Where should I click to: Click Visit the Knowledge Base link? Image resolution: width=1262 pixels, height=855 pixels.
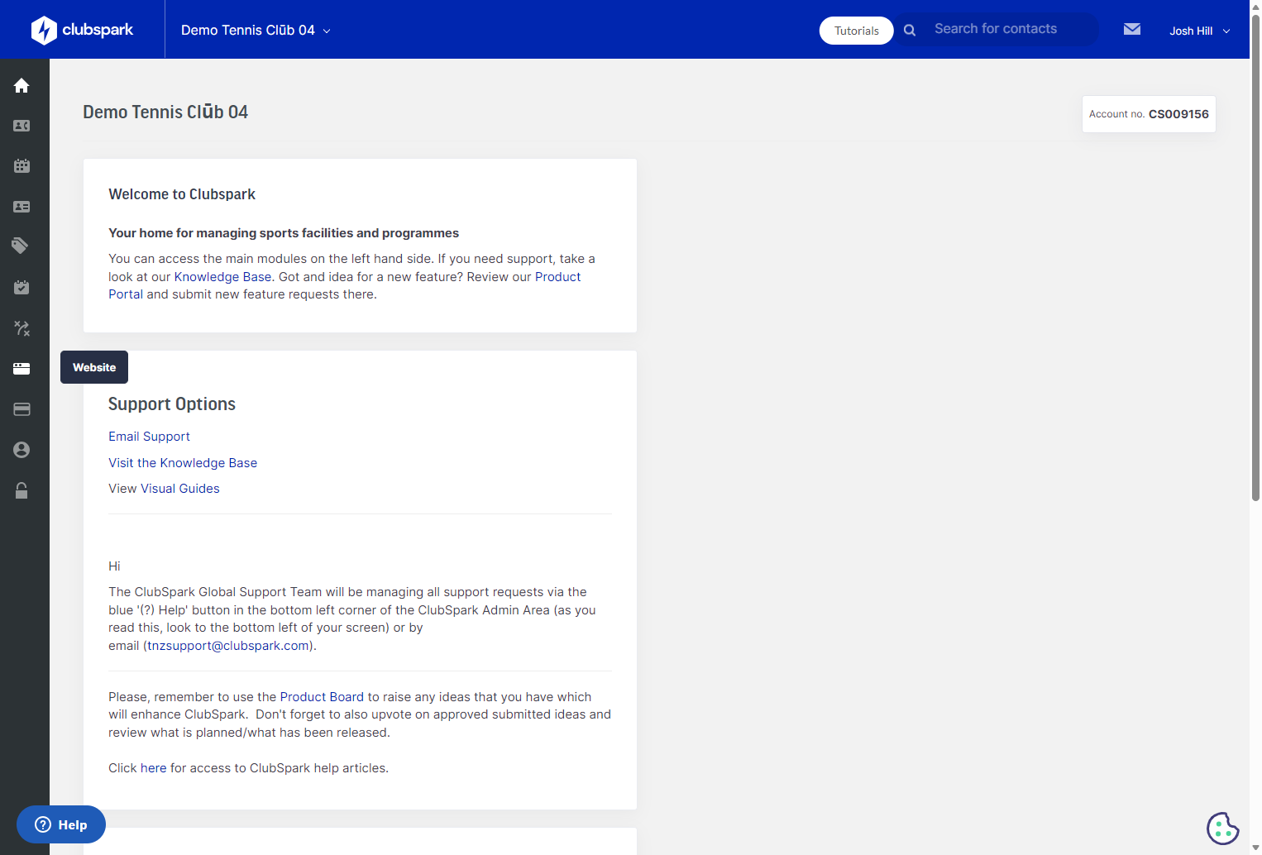(x=183, y=463)
